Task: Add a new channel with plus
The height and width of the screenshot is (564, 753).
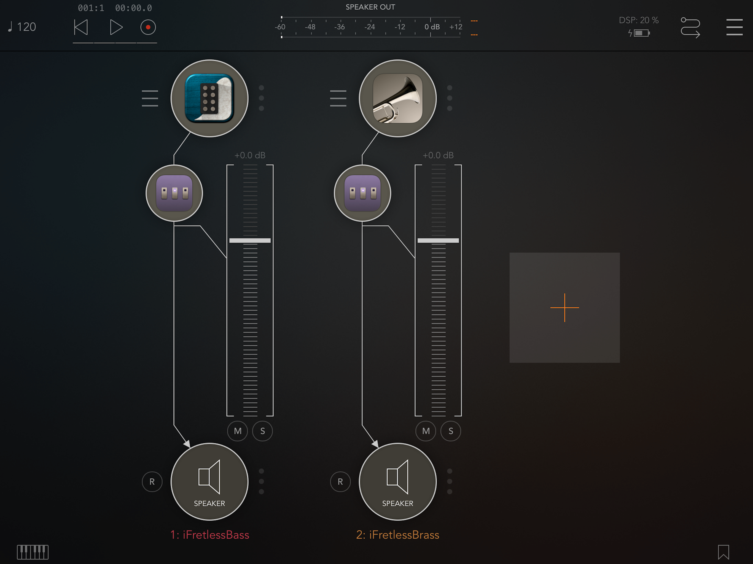Action: [x=564, y=308]
